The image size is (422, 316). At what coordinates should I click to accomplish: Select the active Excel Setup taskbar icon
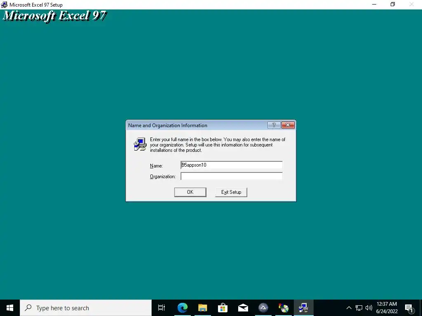304,308
